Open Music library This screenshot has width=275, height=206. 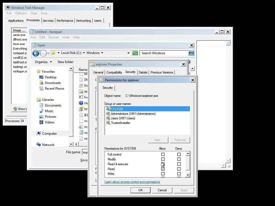click(49, 111)
